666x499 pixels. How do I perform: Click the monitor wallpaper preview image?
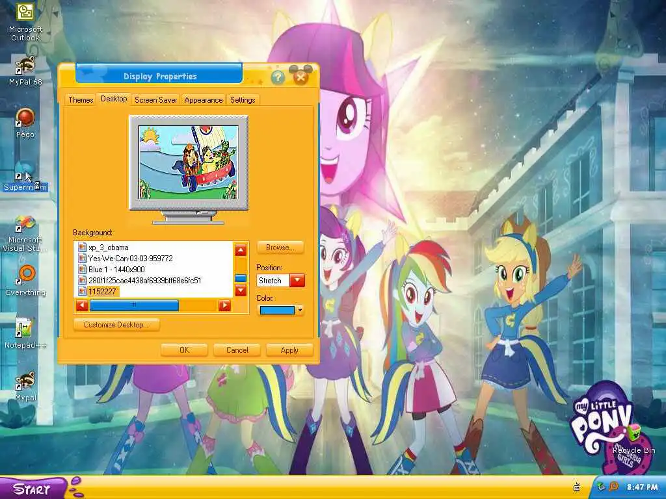[x=189, y=162]
